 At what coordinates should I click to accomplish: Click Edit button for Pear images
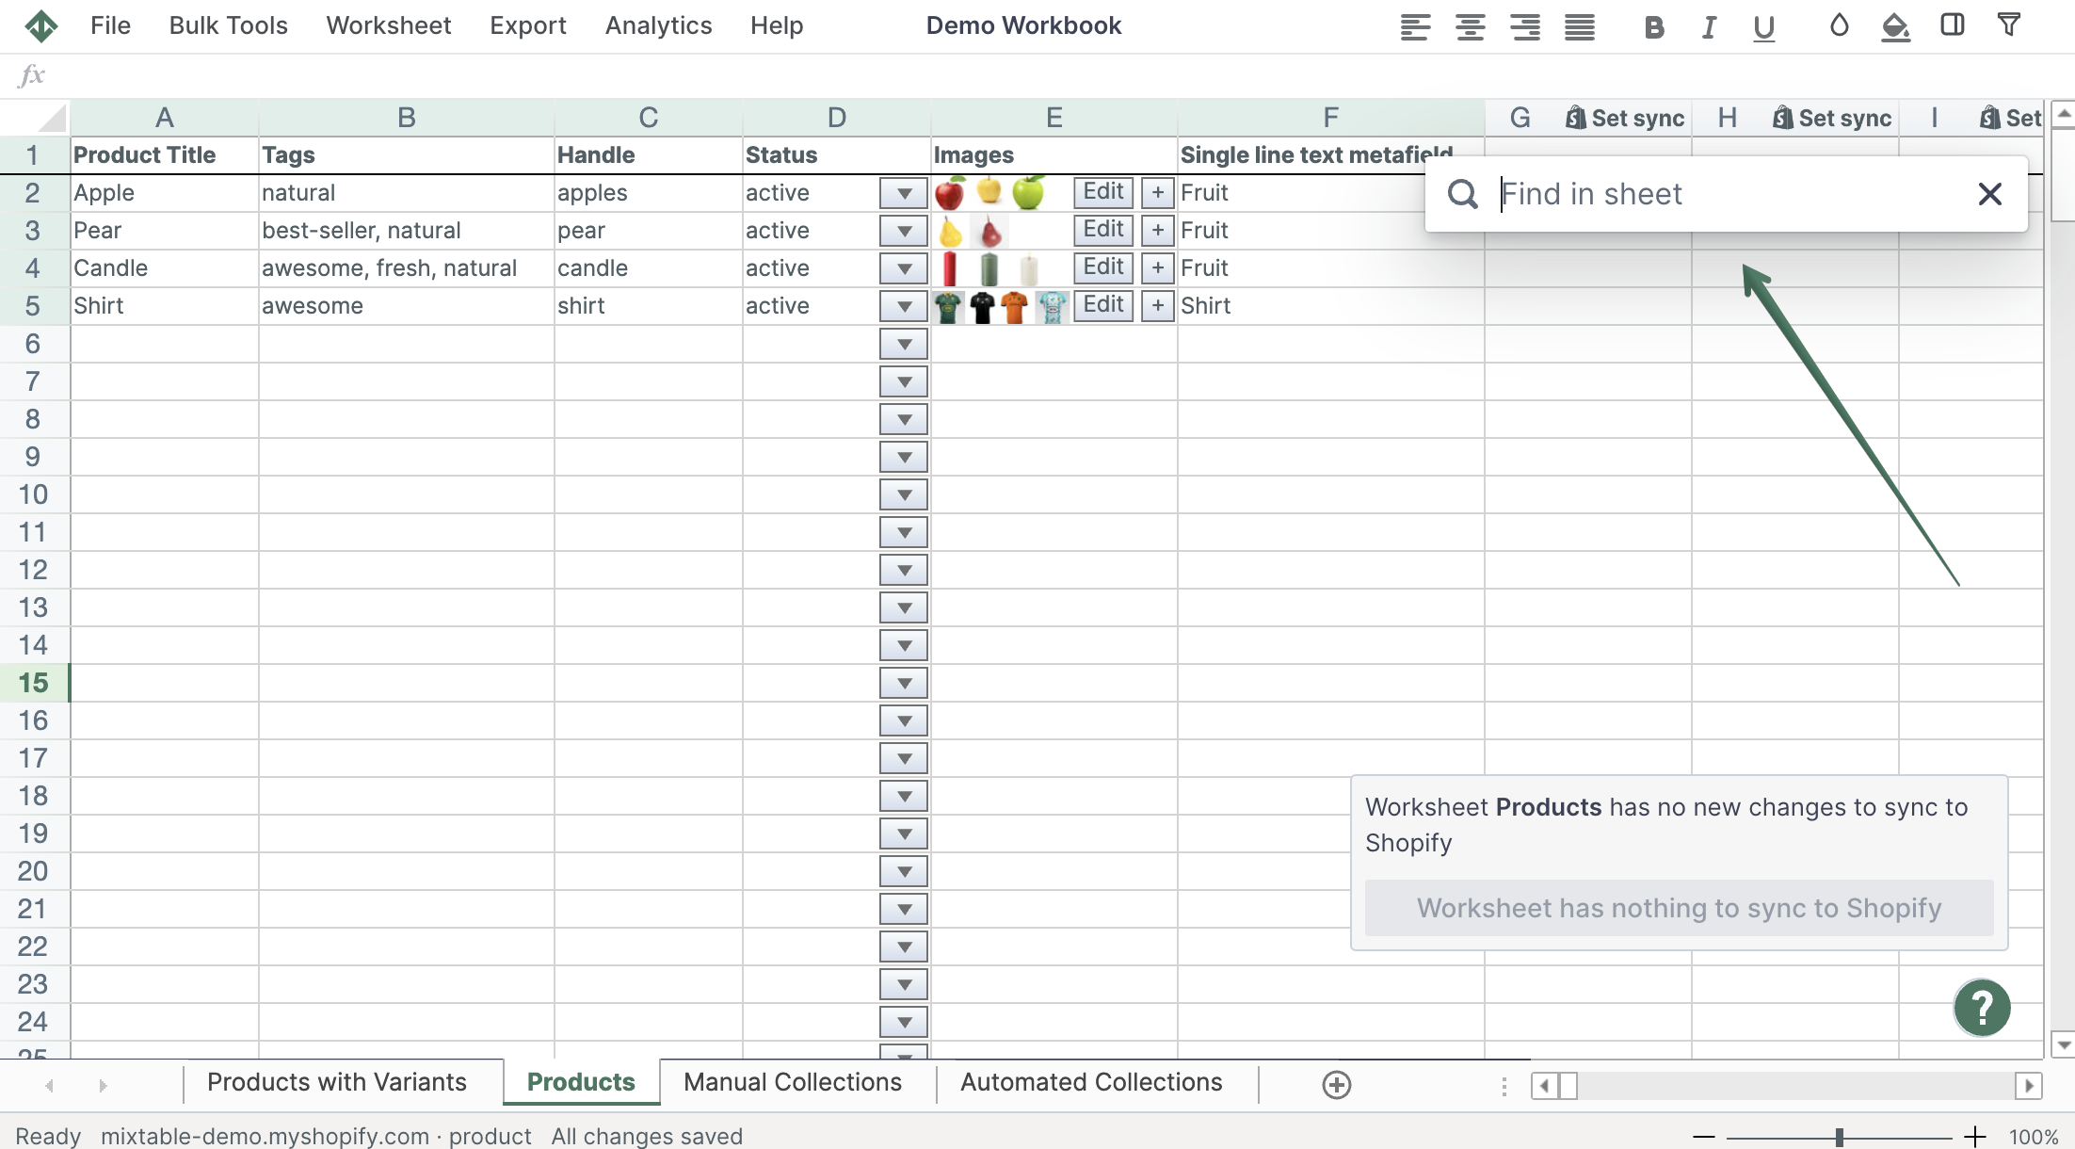[1102, 230]
